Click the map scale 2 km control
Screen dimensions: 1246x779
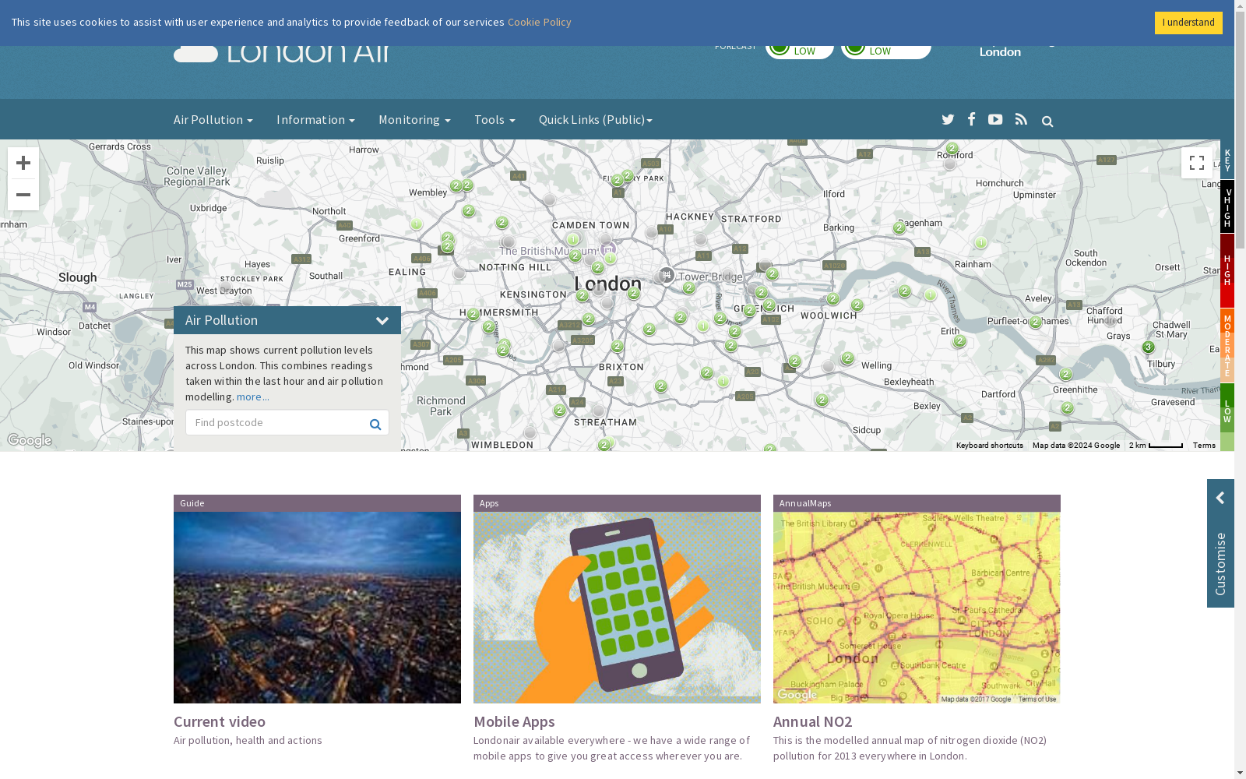tap(1156, 446)
